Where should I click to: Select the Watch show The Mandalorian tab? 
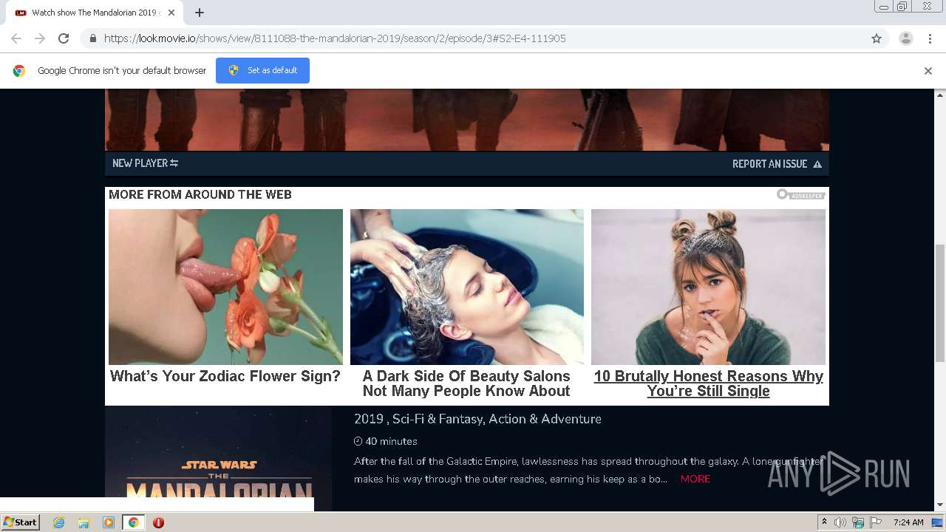[x=95, y=13]
